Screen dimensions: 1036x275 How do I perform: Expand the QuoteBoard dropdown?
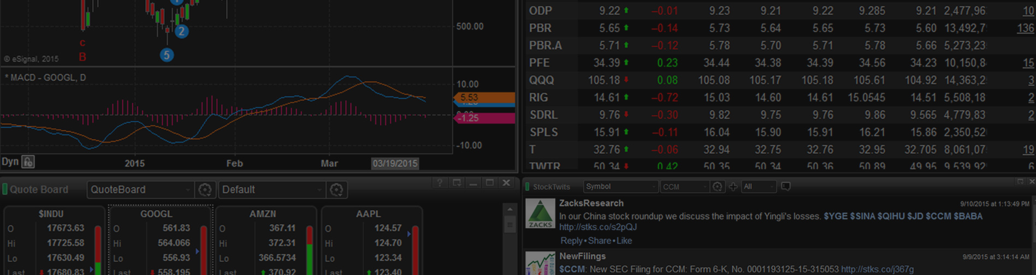pyautogui.click(x=140, y=189)
